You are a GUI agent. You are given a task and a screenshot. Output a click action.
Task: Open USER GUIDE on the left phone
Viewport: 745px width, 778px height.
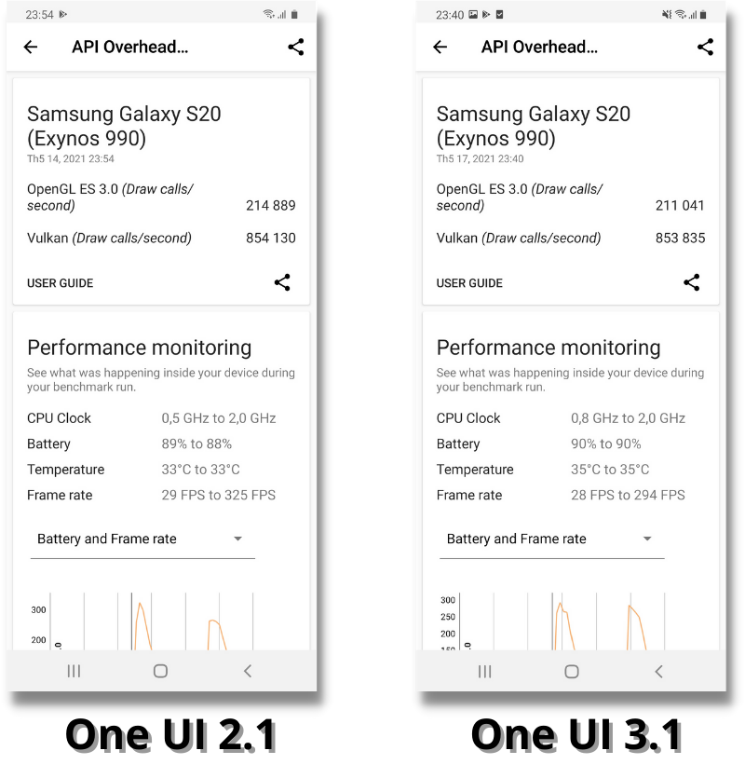click(61, 283)
